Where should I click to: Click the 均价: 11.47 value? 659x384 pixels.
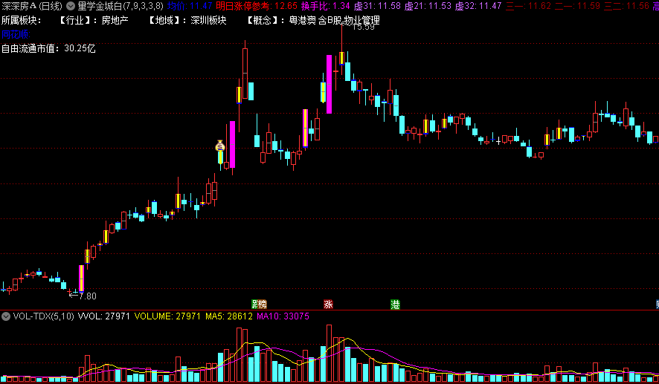pos(190,6)
